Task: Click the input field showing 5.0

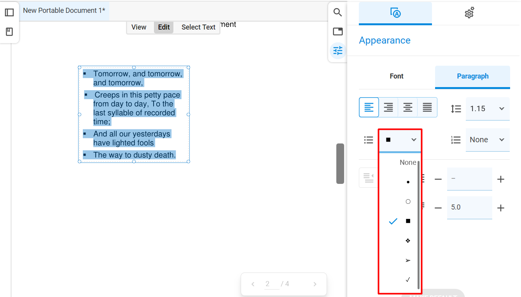Action: coord(469,208)
